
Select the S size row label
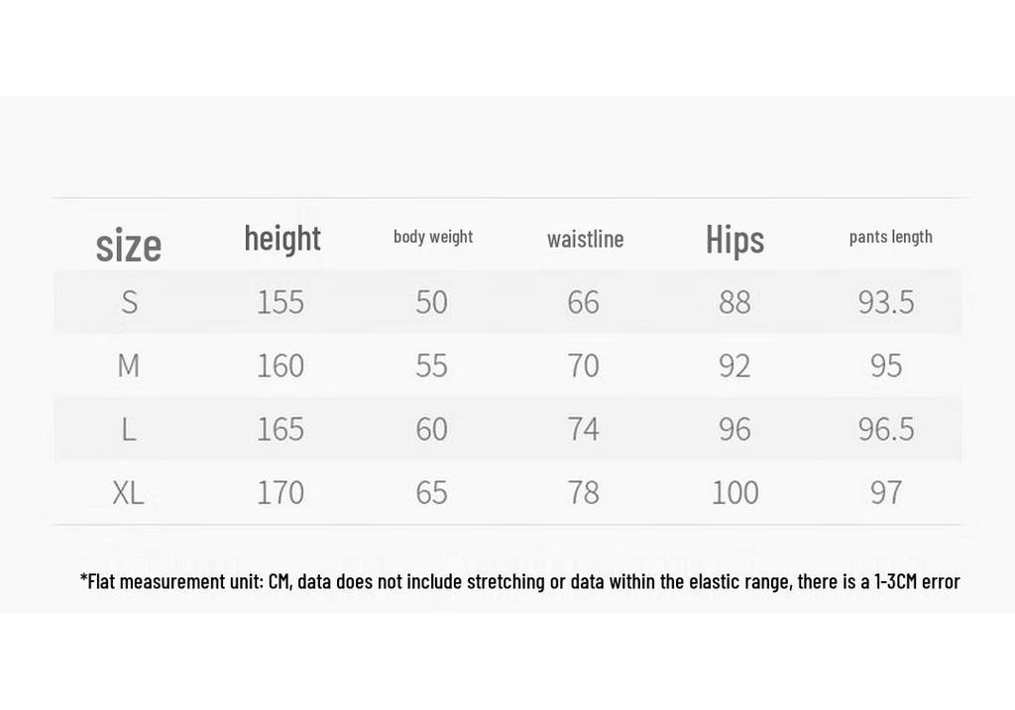pyautogui.click(x=130, y=302)
